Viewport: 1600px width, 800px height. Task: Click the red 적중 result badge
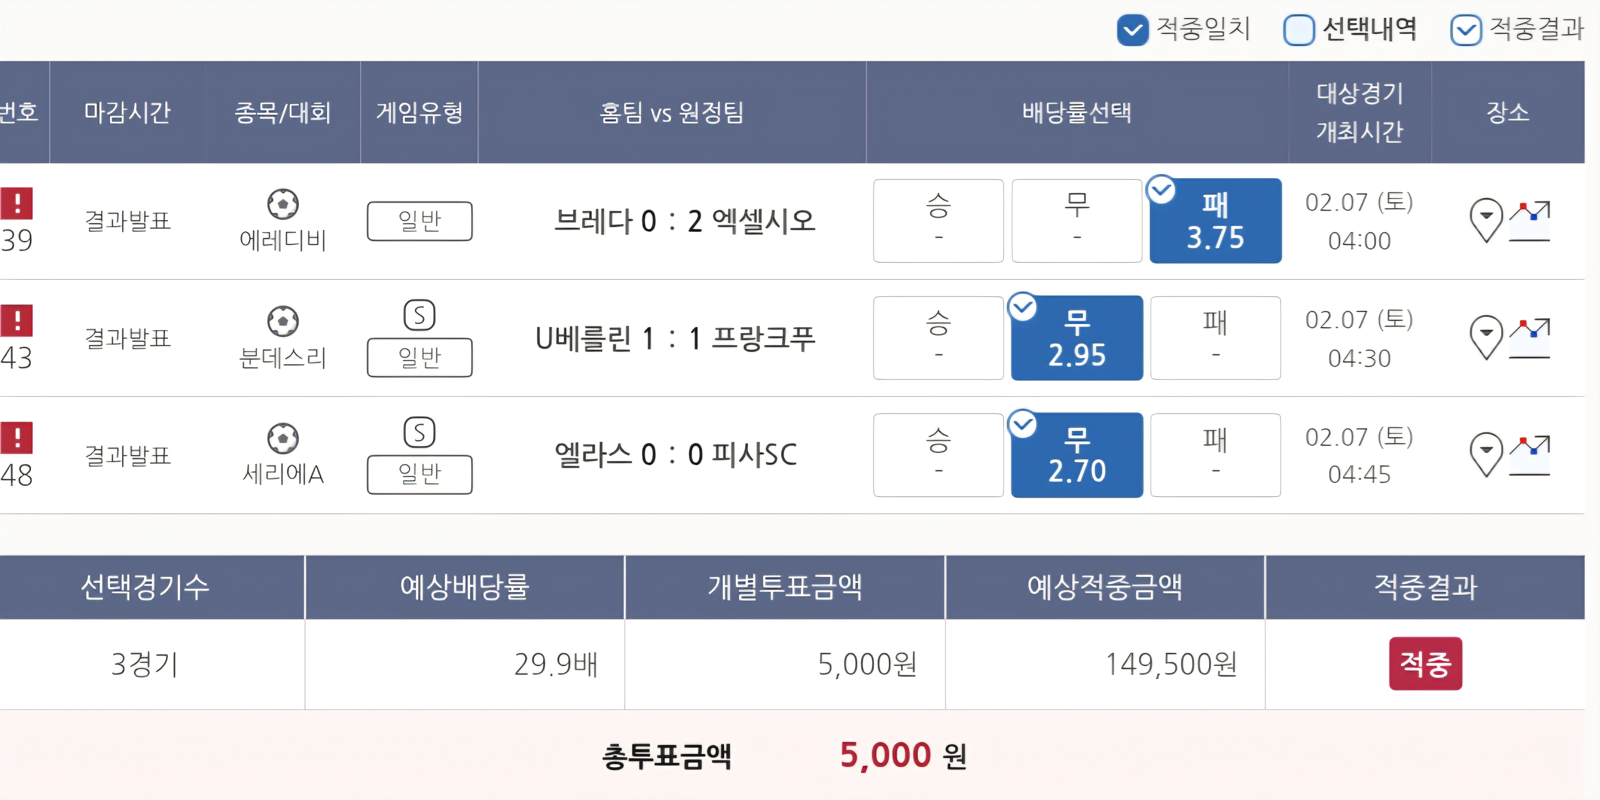(1426, 663)
